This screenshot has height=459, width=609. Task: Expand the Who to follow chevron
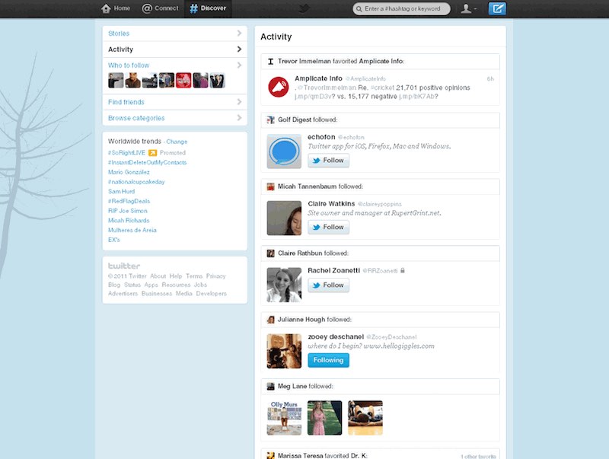click(239, 65)
